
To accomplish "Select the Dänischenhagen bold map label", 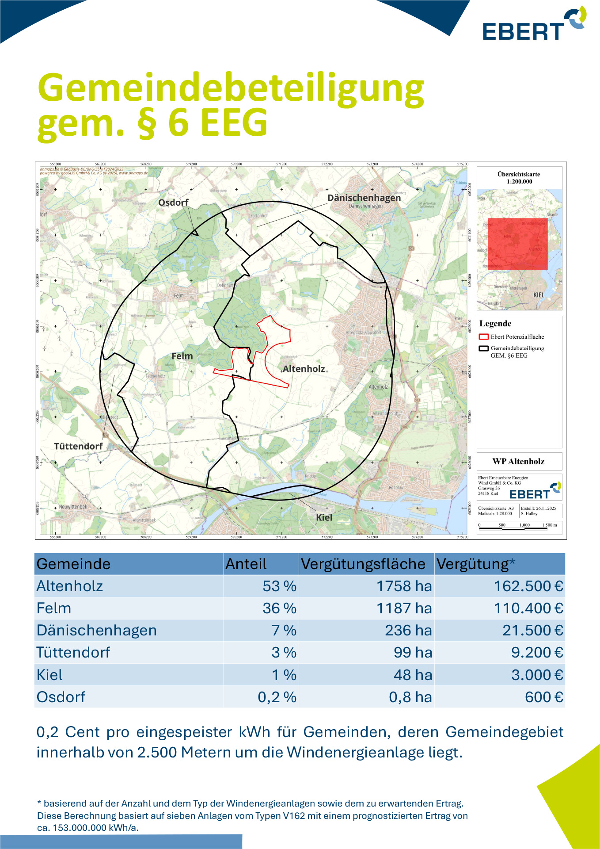I will click(364, 198).
